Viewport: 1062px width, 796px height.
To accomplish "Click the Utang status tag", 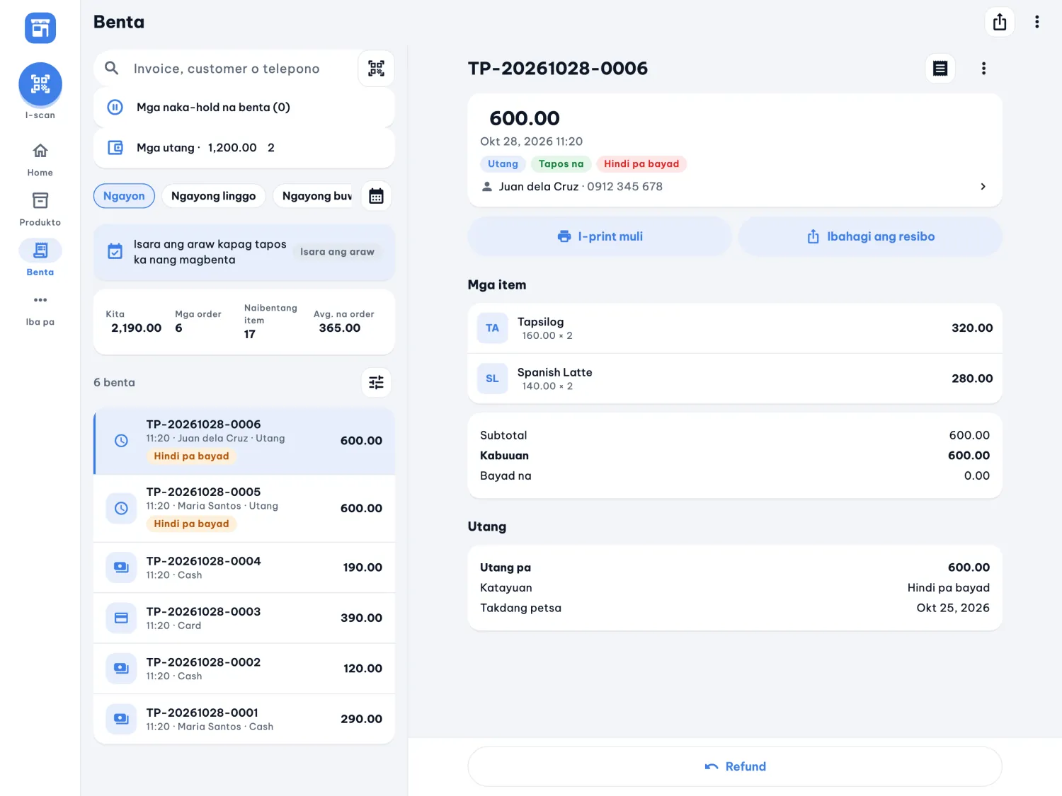I will [x=503, y=164].
